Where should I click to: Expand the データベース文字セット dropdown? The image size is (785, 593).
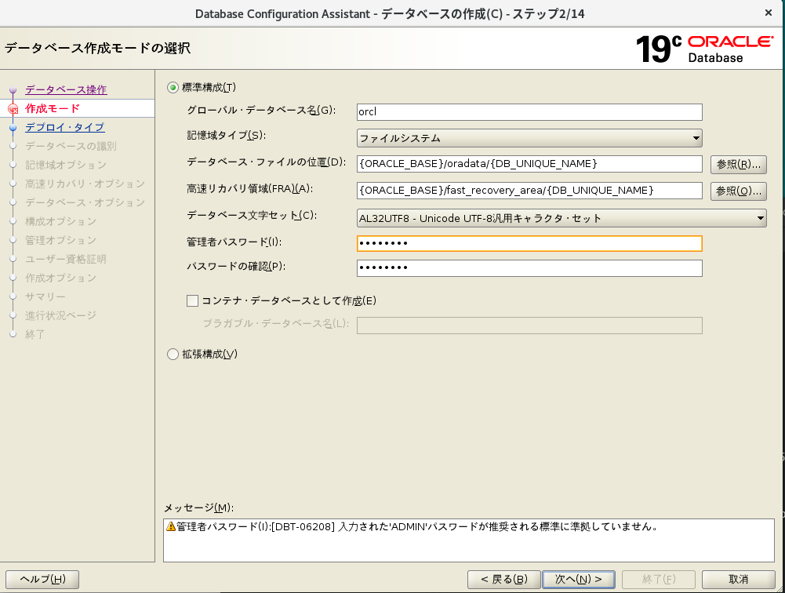(561, 219)
